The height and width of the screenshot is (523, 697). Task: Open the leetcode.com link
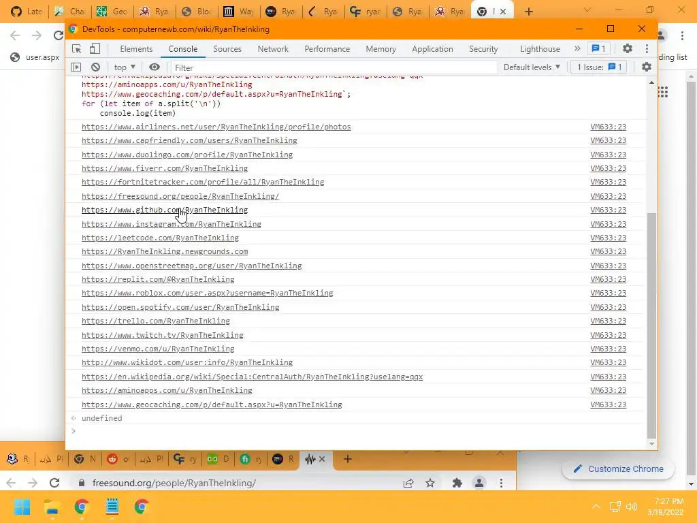click(x=160, y=238)
